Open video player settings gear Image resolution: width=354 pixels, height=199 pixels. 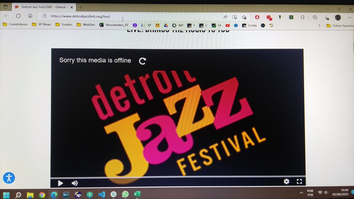(286, 182)
